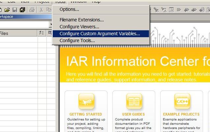The height and width of the screenshot is (132, 210).
Task: Open the EXAMPLE PROJECTS link
Action: click(x=181, y=114)
